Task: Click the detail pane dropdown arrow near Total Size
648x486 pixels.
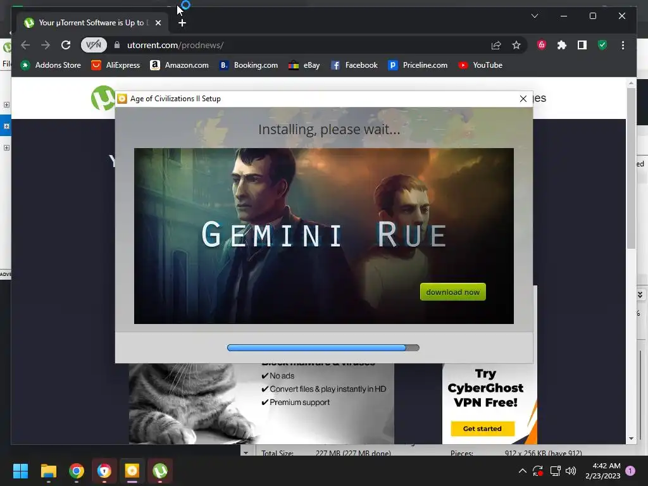Action: point(246,453)
